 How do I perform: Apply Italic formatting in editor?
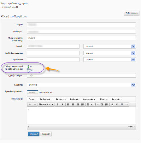62,105
